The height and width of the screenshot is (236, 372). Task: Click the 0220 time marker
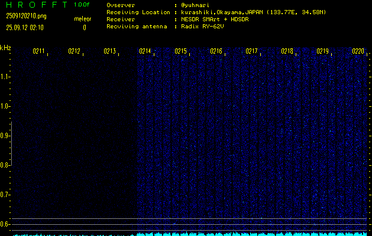click(x=358, y=51)
